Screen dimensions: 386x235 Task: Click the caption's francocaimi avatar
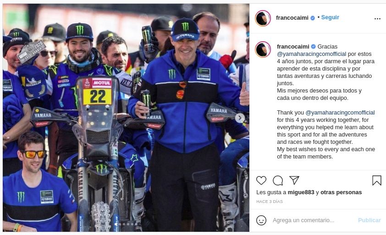point(263,49)
